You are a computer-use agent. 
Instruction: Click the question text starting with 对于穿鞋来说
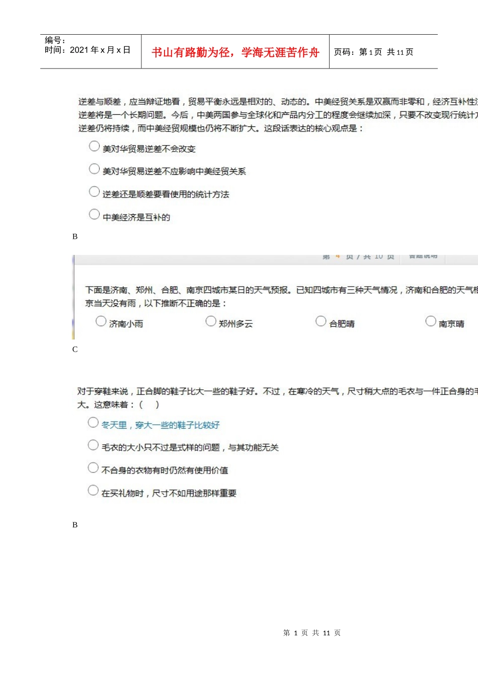(277, 398)
